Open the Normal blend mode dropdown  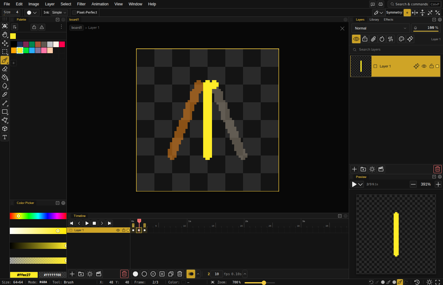coord(381,28)
